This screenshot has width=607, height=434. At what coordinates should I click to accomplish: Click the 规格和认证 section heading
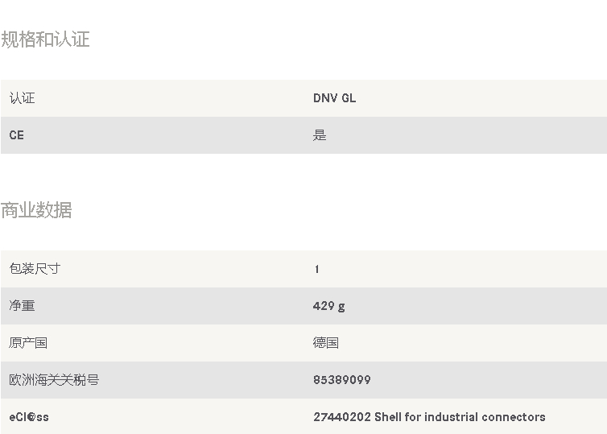pyautogui.click(x=45, y=39)
